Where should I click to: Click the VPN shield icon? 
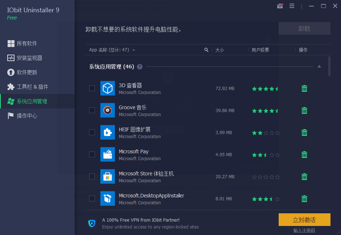(92, 223)
